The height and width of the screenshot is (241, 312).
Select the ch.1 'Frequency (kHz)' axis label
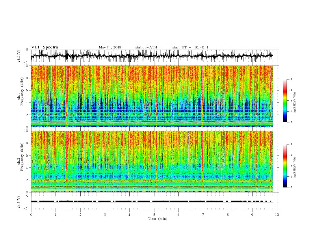(x=22, y=91)
